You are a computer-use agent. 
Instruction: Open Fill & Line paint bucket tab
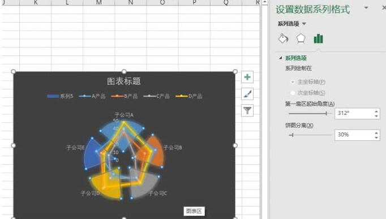[284, 38]
